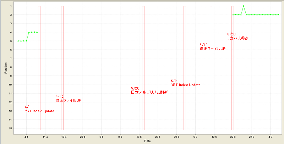Click the position axis label '15'
Viewport: 284px width, 144px height.
10,128
